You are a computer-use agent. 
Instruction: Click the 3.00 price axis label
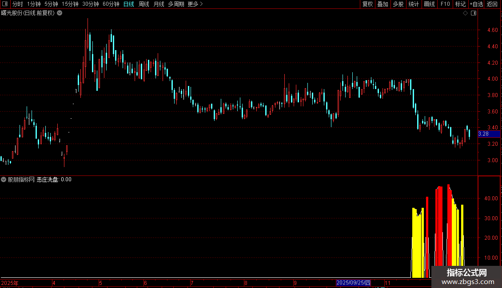pos(492,160)
